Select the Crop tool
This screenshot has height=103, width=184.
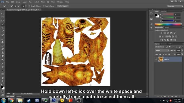point(3,28)
